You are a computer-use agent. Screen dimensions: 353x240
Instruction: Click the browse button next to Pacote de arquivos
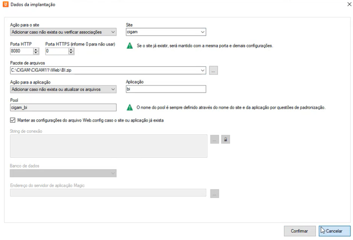[213, 70]
